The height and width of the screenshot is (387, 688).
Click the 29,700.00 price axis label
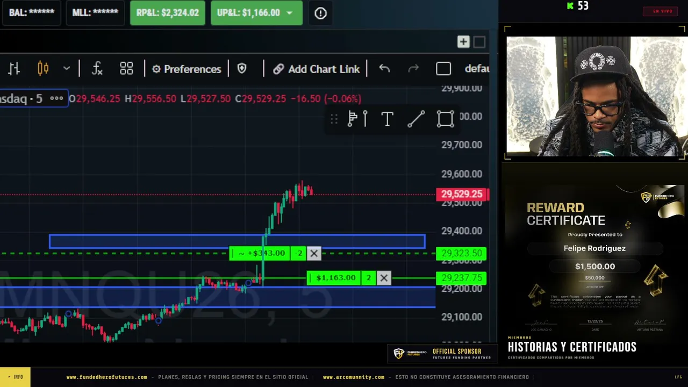[462, 145]
